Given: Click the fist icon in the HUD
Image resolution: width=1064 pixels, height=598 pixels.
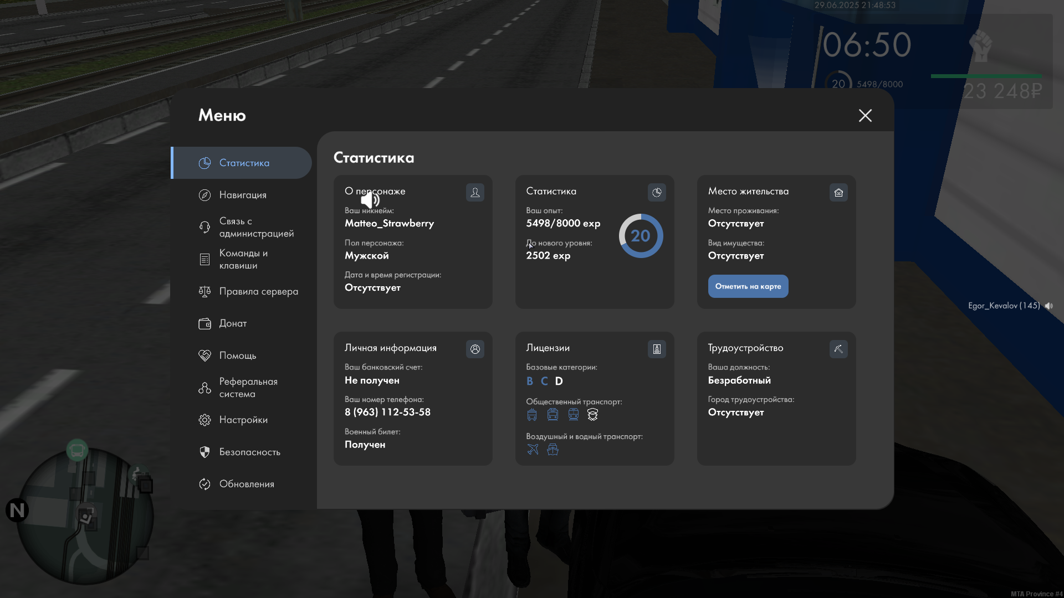Looking at the screenshot, I should click(x=981, y=47).
